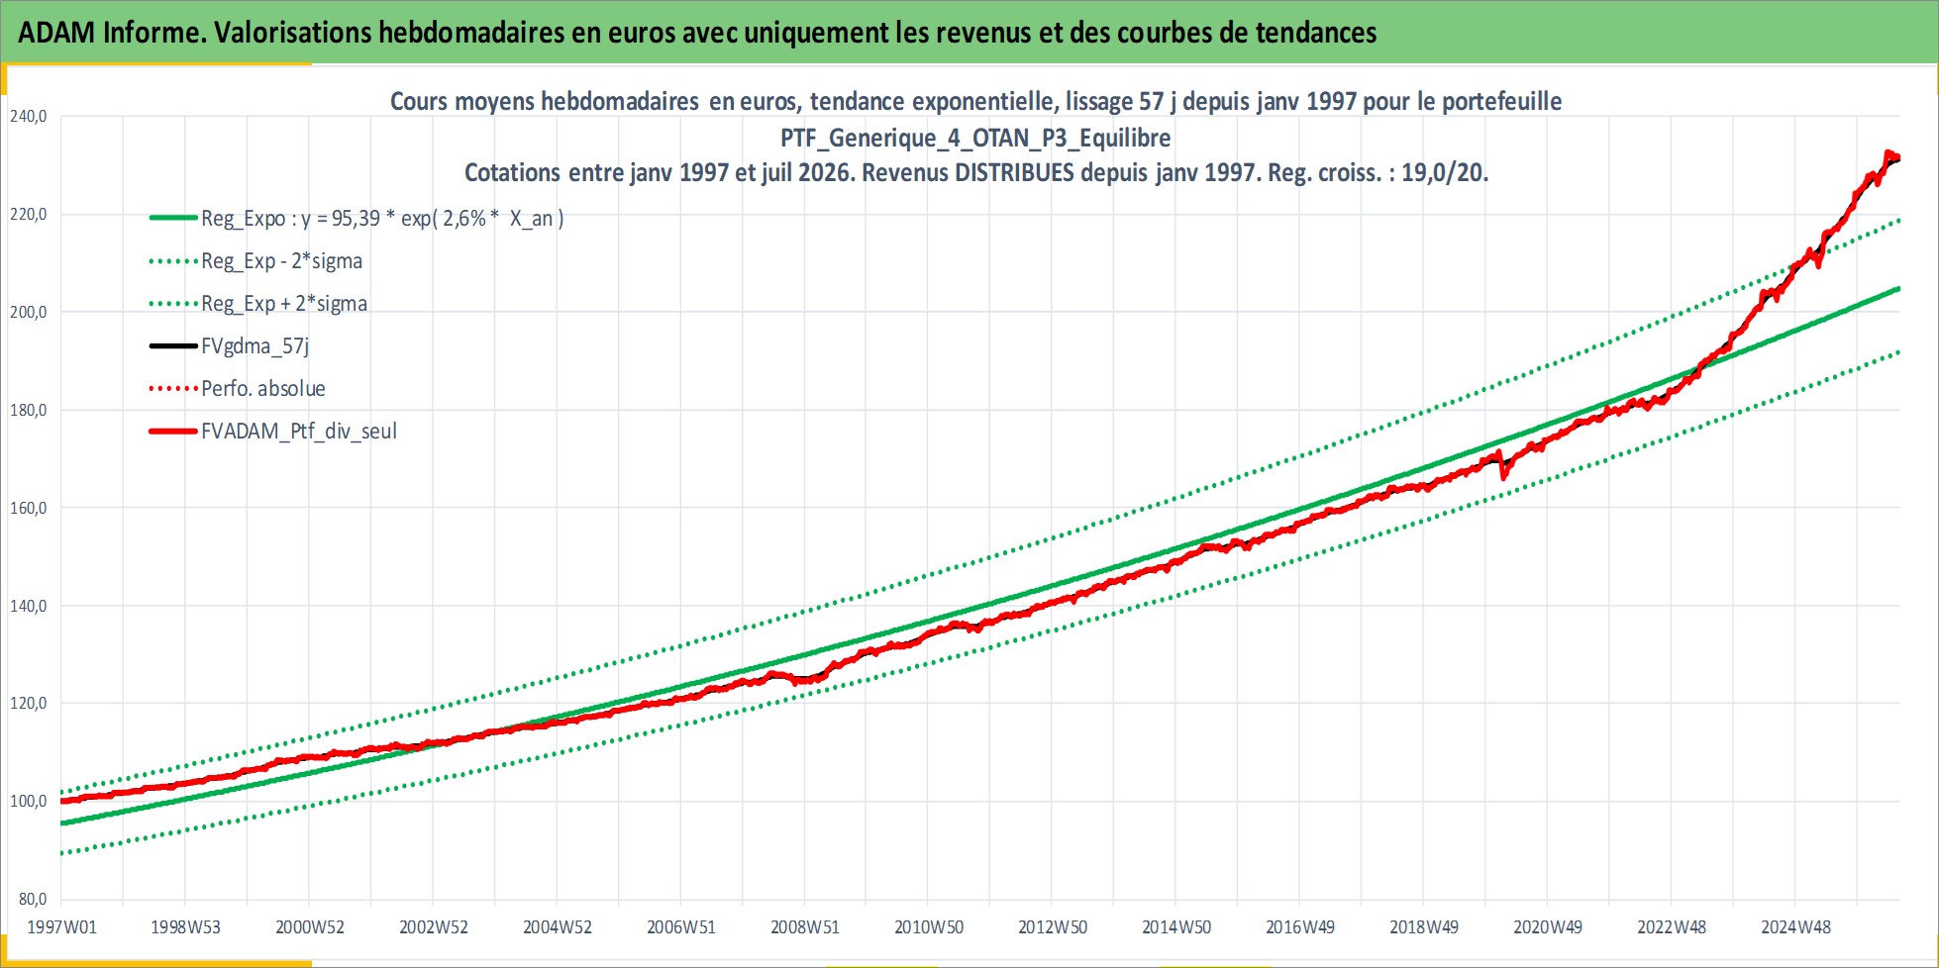
Task: Select the subtitle line starting 'Cotations entre janv 1997'
Action: [975, 173]
